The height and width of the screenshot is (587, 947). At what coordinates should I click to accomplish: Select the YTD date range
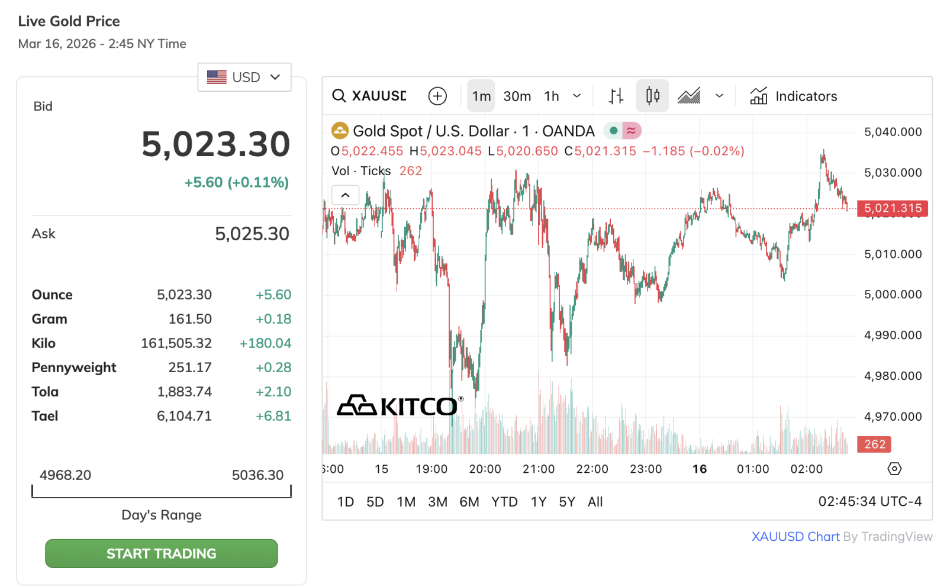click(504, 502)
